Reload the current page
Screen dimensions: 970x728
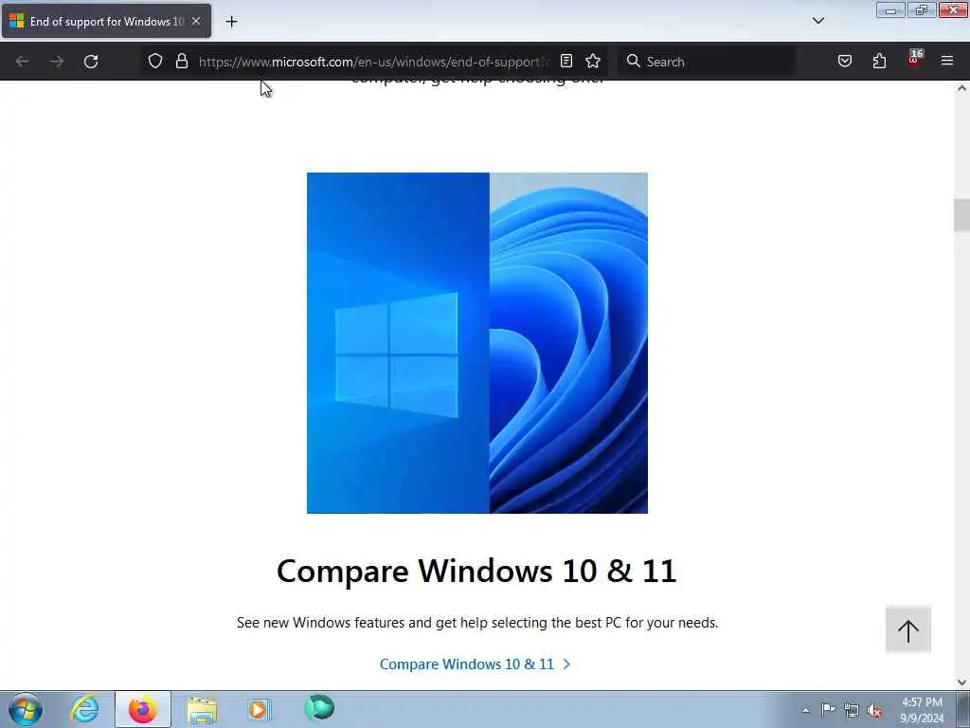coord(91,62)
